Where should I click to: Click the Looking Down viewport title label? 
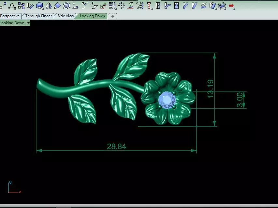(12, 23)
